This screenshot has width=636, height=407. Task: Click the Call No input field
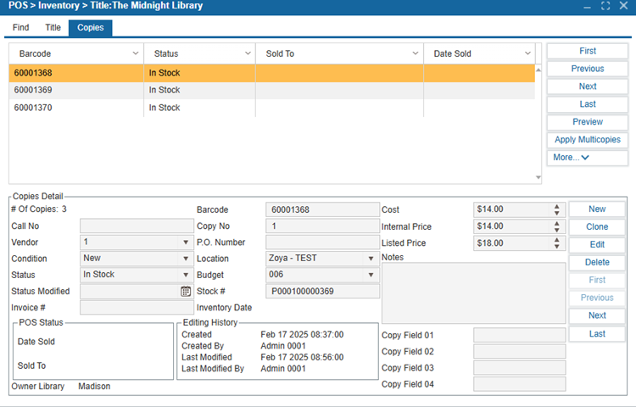(x=137, y=226)
